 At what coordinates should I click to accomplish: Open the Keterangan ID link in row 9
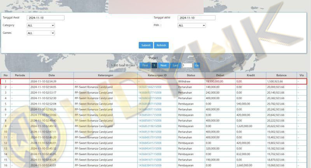(150, 126)
